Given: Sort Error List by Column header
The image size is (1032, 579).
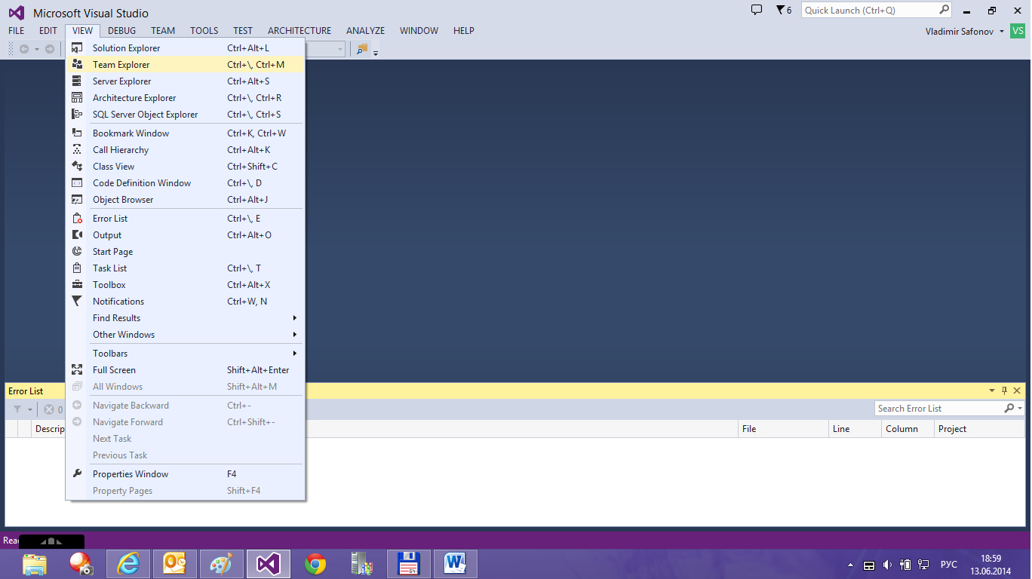Looking at the screenshot, I should [x=908, y=429].
